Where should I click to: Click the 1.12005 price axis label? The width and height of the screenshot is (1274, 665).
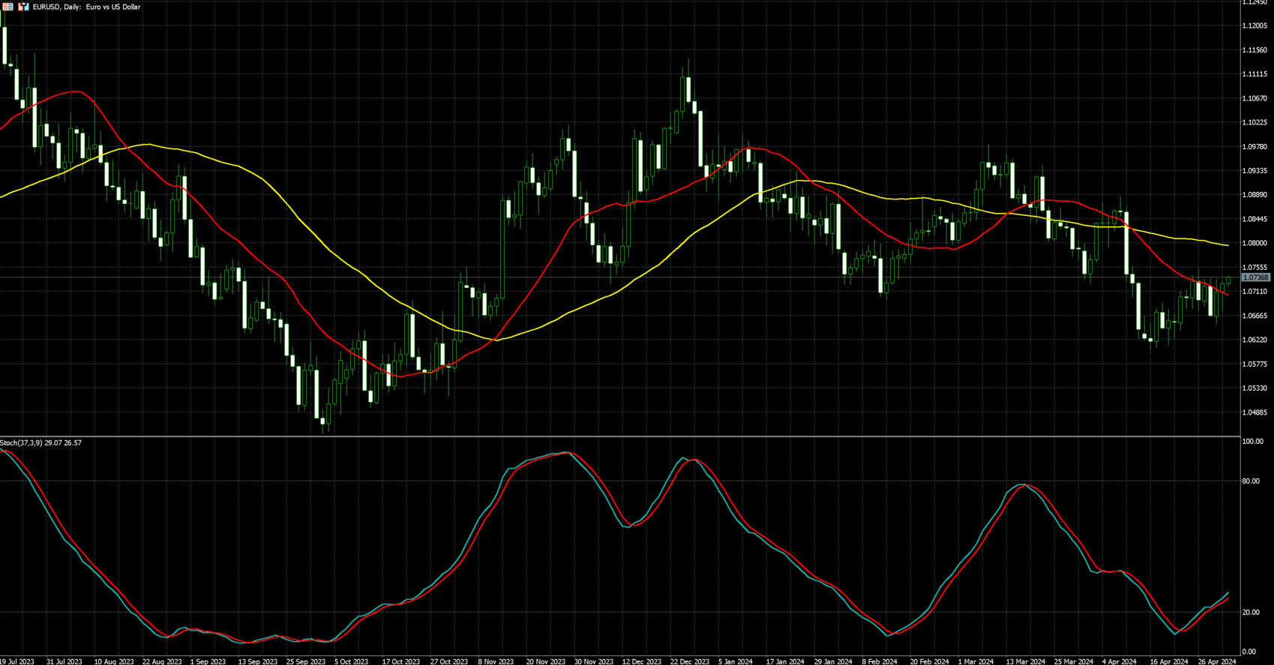[x=1255, y=26]
